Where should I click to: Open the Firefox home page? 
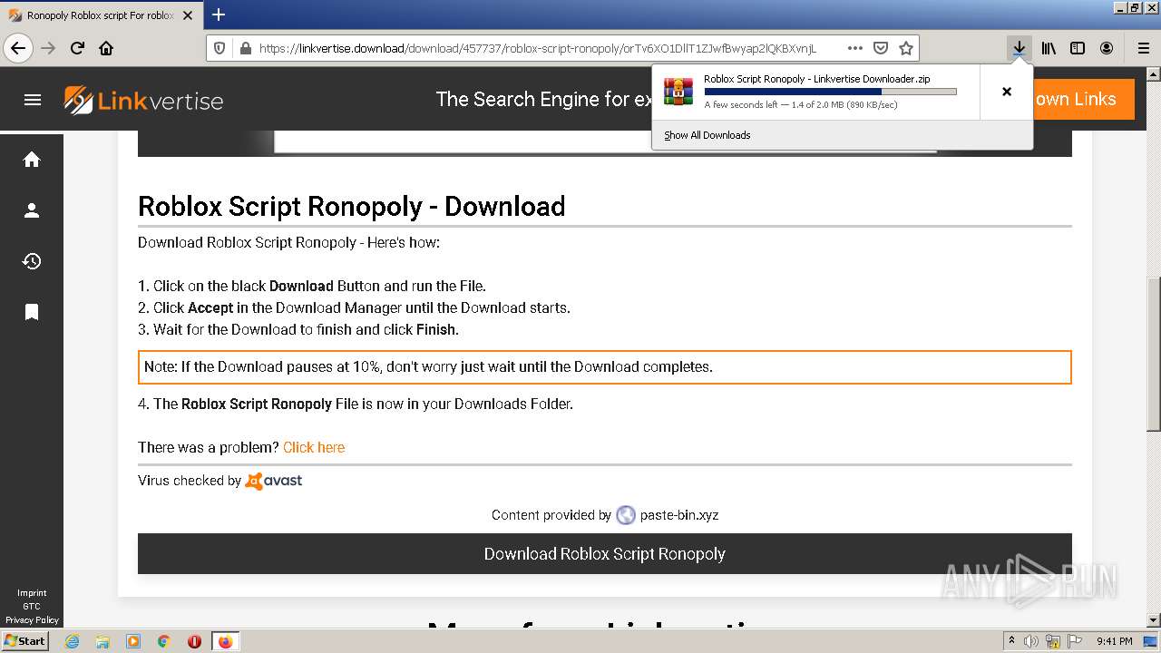[106, 48]
